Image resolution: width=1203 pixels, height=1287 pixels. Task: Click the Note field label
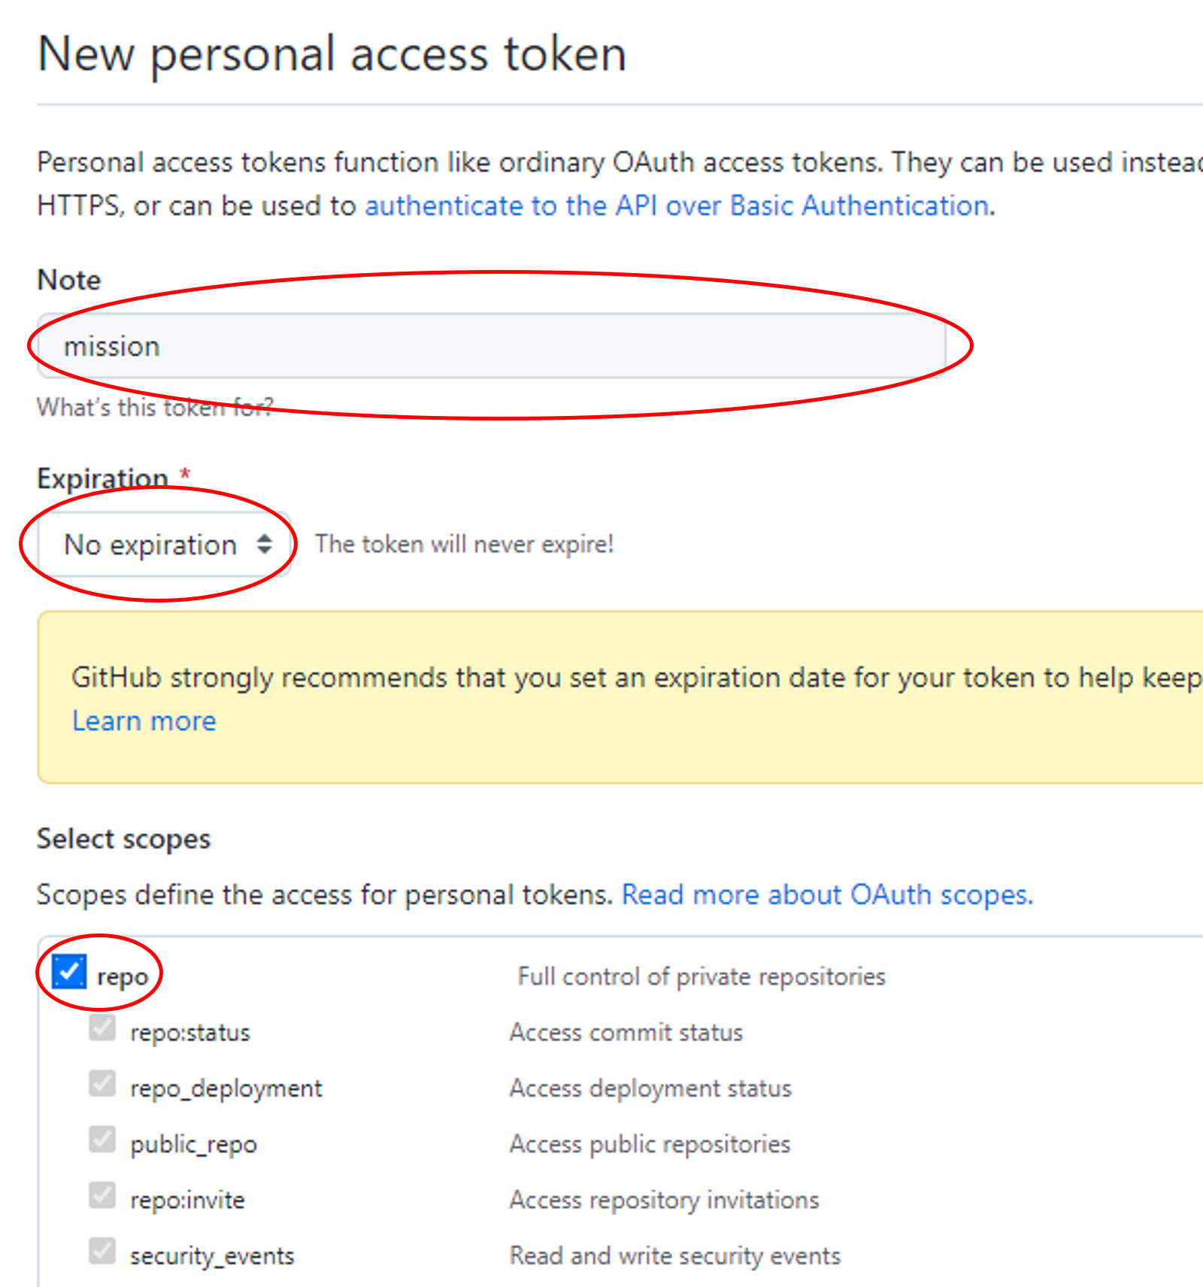click(69, 280)
